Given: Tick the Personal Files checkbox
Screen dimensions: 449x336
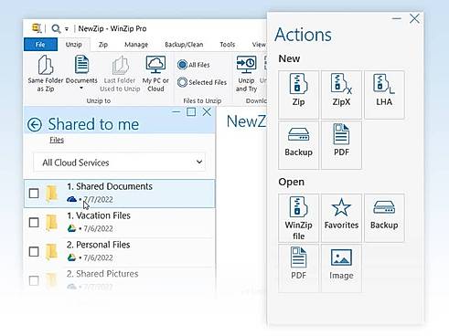Looking at the screenshot, I should (34, 252).
